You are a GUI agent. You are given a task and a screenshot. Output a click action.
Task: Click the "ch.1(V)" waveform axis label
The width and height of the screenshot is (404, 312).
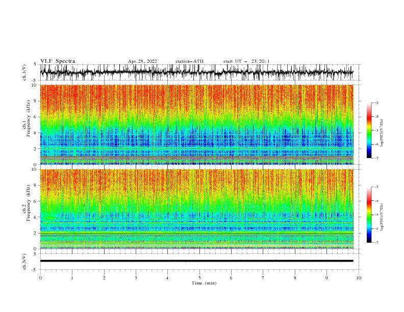24,72
